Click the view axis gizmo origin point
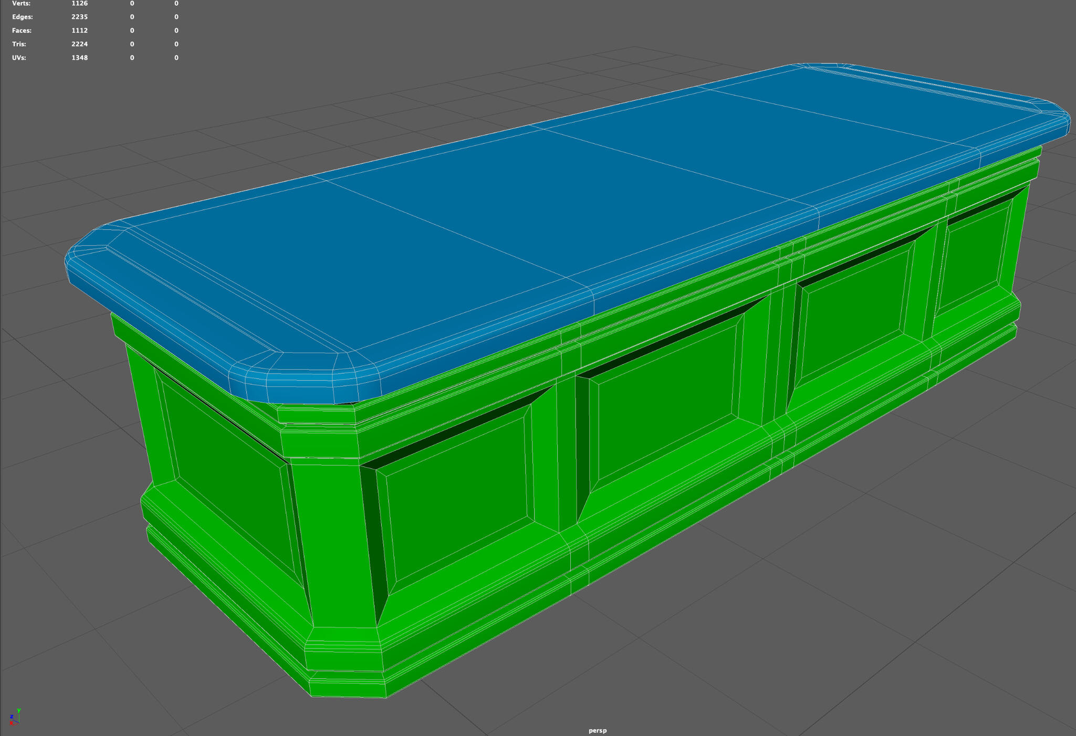Viewport: 1076px width, 736px height. point(19,723)
